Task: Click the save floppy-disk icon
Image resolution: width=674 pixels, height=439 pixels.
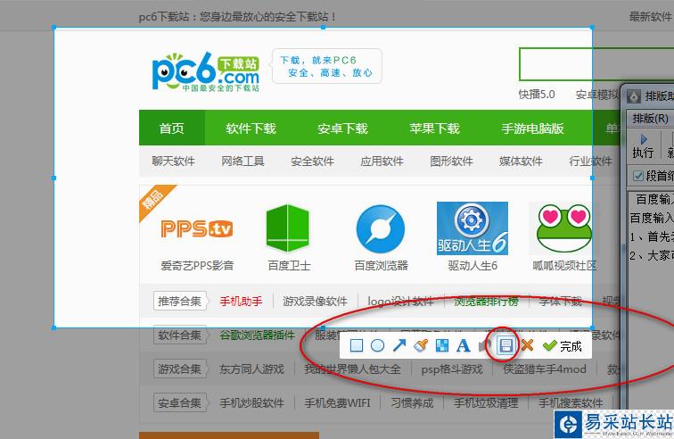Action: click(x=505, y=345)
